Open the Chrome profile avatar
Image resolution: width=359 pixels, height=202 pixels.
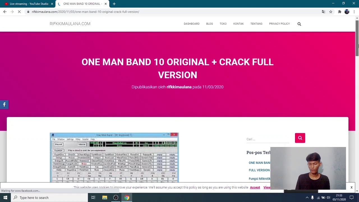(347, 12)
